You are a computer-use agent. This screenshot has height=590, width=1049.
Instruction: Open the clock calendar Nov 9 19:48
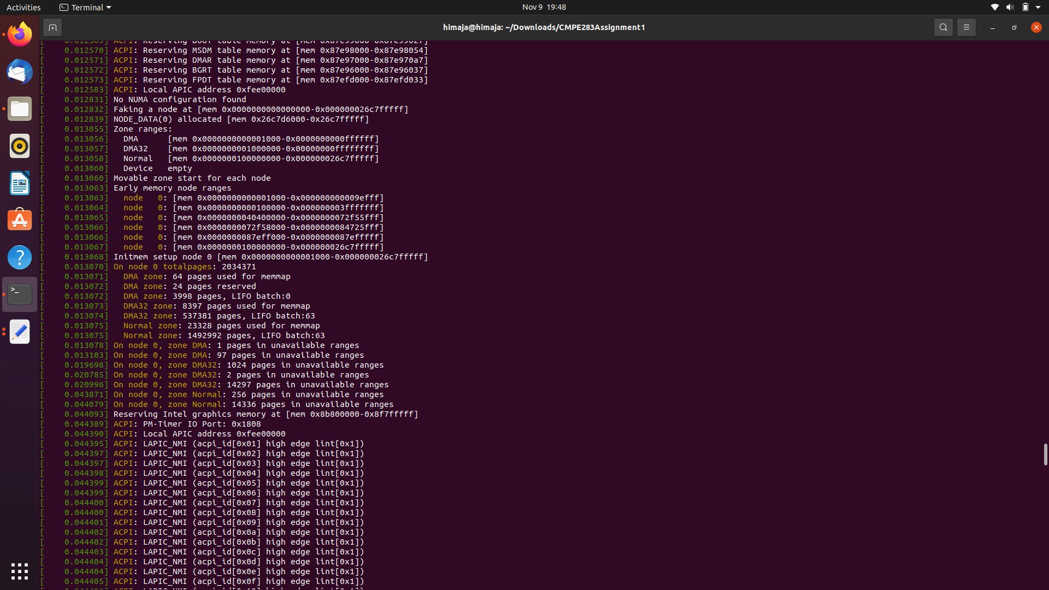544,7
